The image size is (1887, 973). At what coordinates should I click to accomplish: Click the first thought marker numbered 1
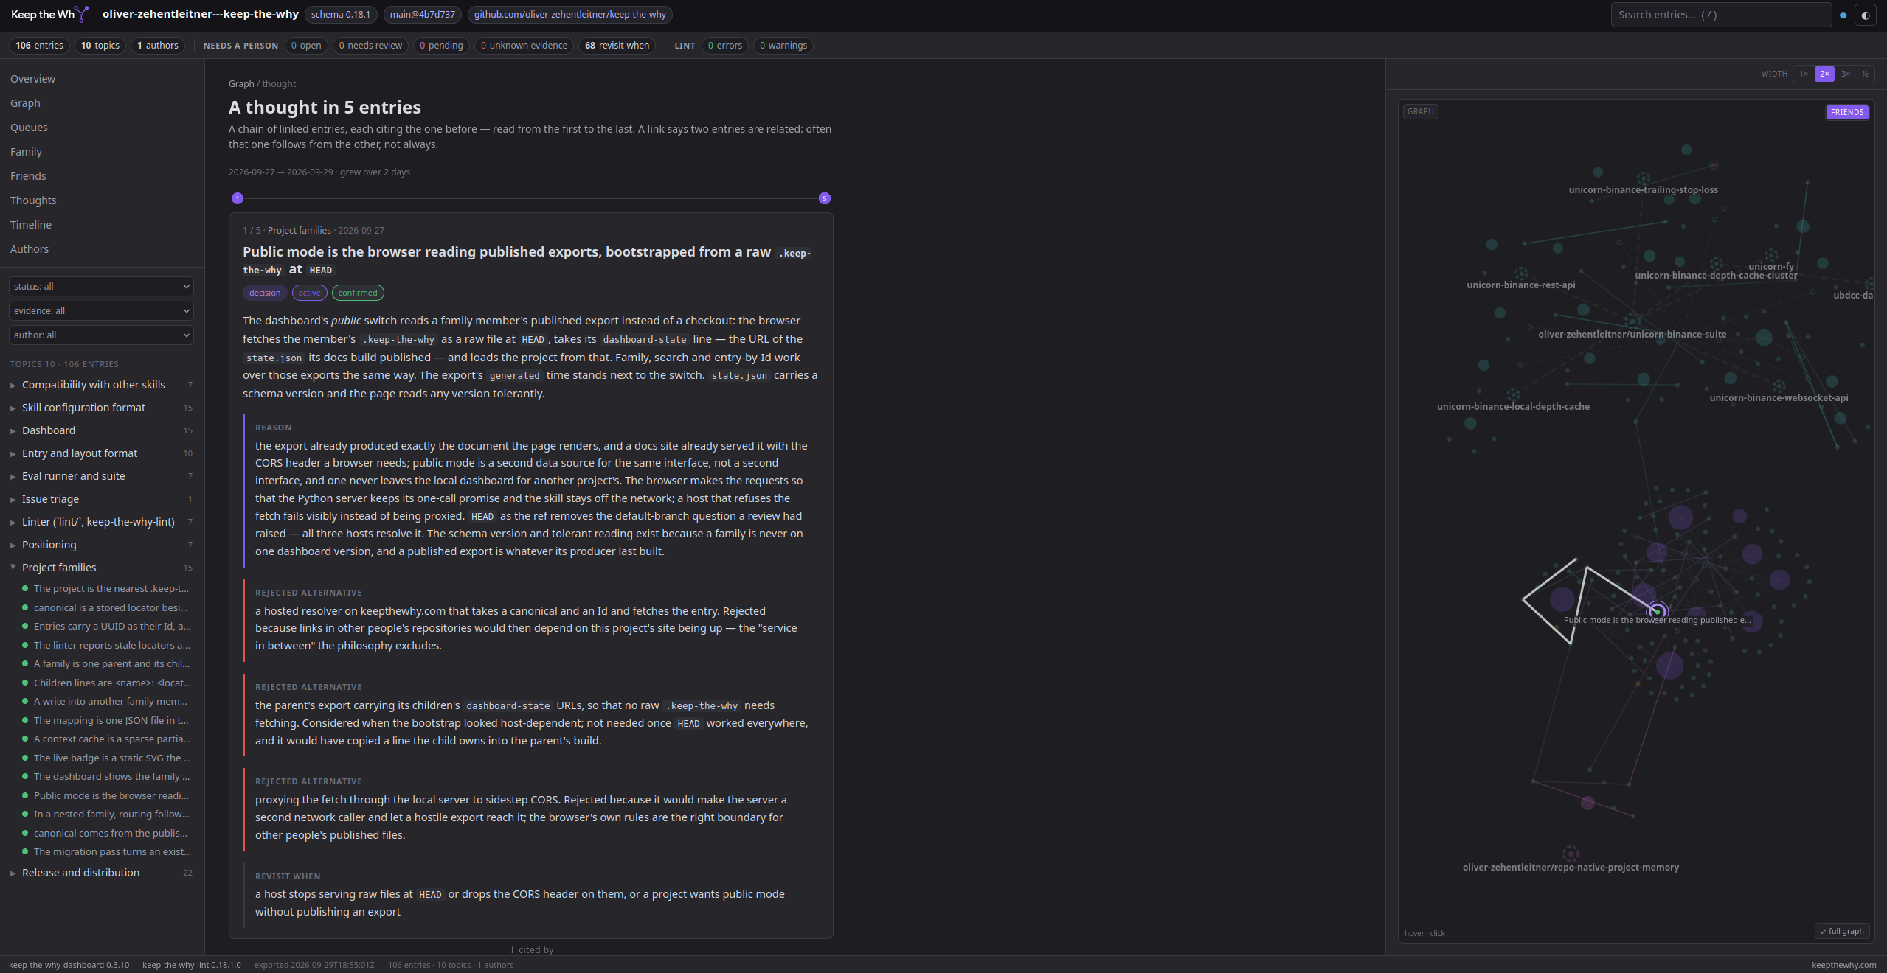pyautogui.click(x=238, y=198)
